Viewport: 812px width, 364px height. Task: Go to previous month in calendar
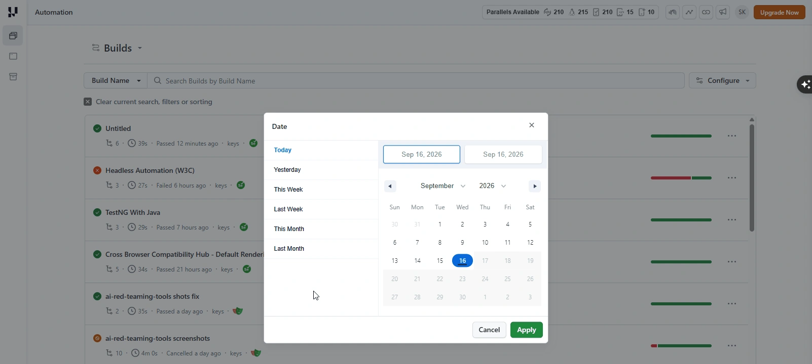coord(390,186)
